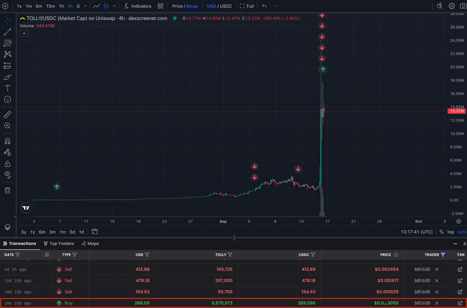The image size is (467, 308).
Task: Add symbol with plus circle icon
Action: (5, 6)
